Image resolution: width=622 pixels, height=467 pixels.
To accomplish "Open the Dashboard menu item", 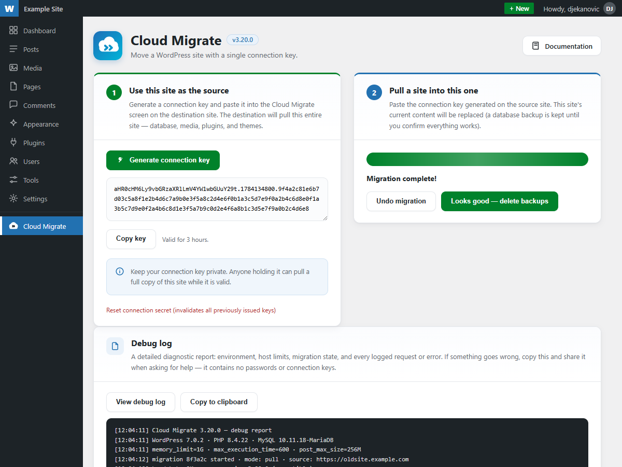I will 41,31.
